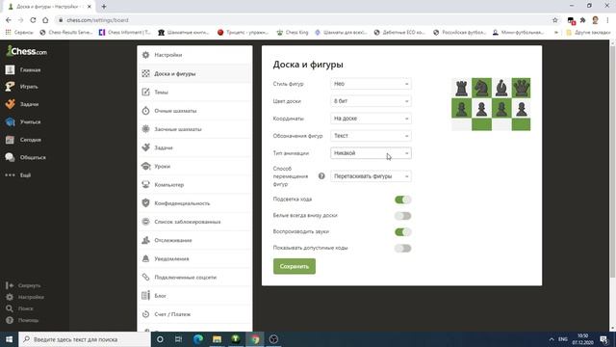Open the Помощь help icon
Screen dimensions: 616x347
10,320
